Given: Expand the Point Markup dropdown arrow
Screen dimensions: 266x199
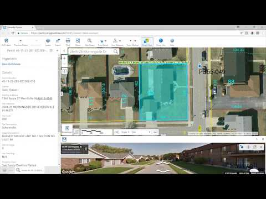Looking at the screenshot, I should point(135,41).
